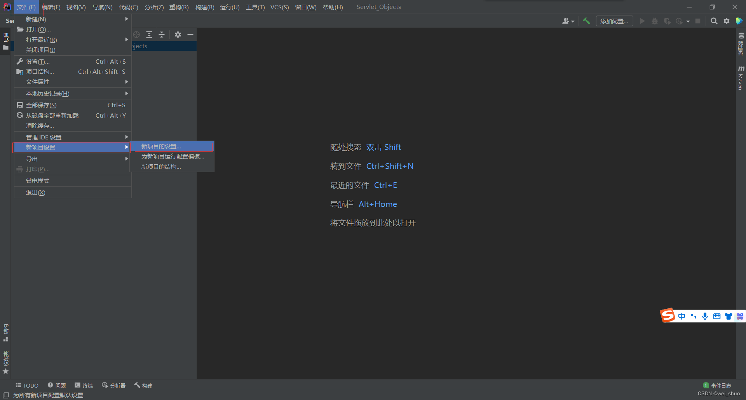Open the 问题 problems tool window
The image size is (746, 400).
click(57, 385)
